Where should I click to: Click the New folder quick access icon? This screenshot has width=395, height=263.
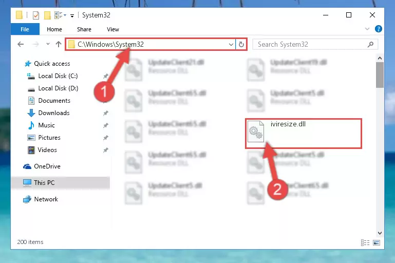[47, 15]
